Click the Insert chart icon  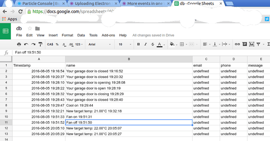pos(252,44)
